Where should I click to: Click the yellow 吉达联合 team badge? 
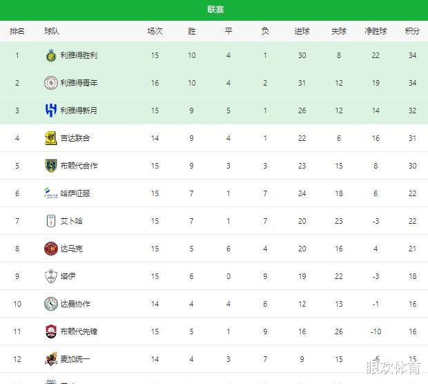point(51,138)
